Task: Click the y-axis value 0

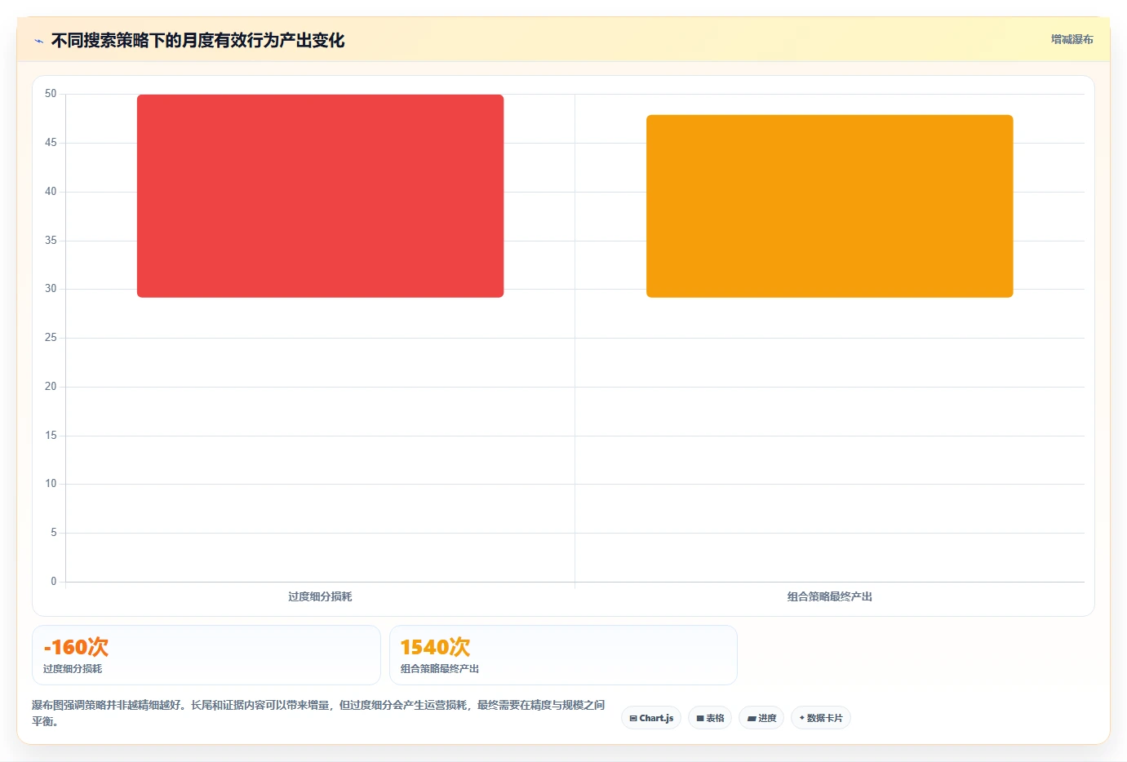Action: pyautogui.click(x=54, y=581)
